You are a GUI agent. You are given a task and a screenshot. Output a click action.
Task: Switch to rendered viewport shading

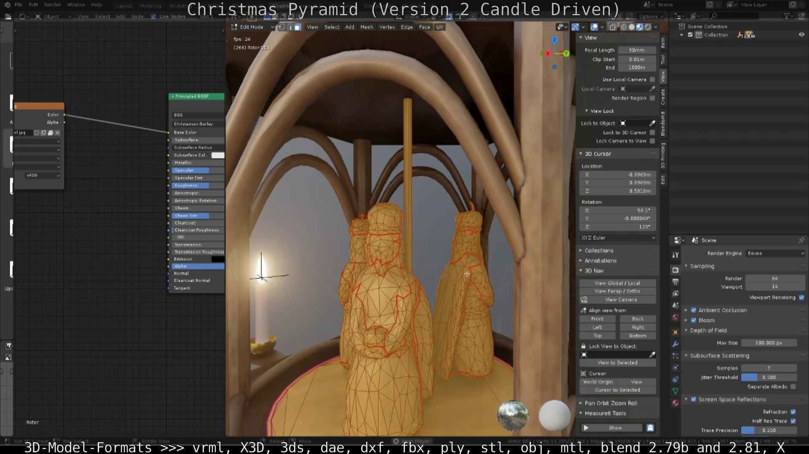648,27
